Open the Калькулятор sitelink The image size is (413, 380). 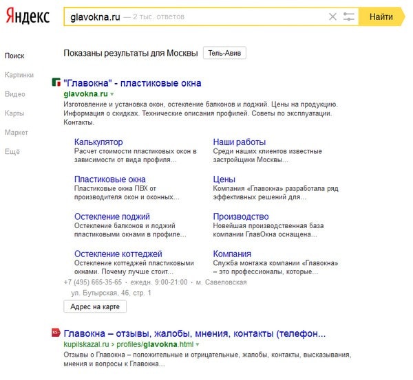click(x=98, y=142)
